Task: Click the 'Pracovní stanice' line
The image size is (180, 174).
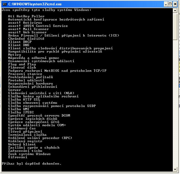Action: click(x=25, y=74)
